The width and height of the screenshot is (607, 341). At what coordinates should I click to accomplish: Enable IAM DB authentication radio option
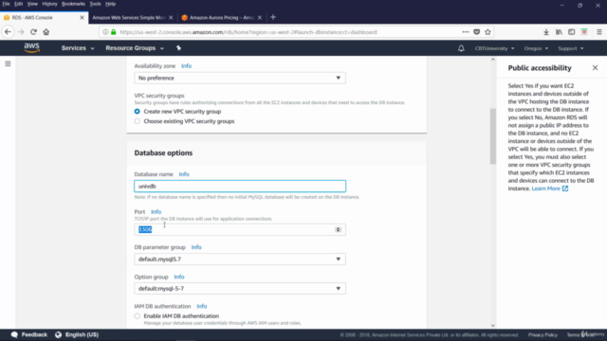click(x=137, y=316)
